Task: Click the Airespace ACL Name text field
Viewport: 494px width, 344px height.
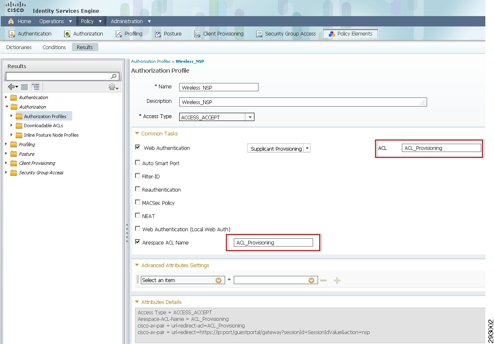Action: (273, 242)
